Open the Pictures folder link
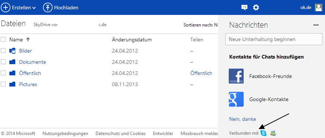Viewport: 325px width, 138px height. pos(28,84)
